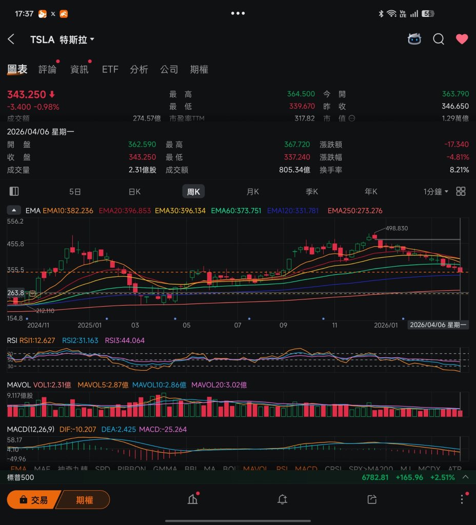The height and width of the screenshot is (525, 476).
Task: Open the robot AI assistant icon
Action: point(414,39)
